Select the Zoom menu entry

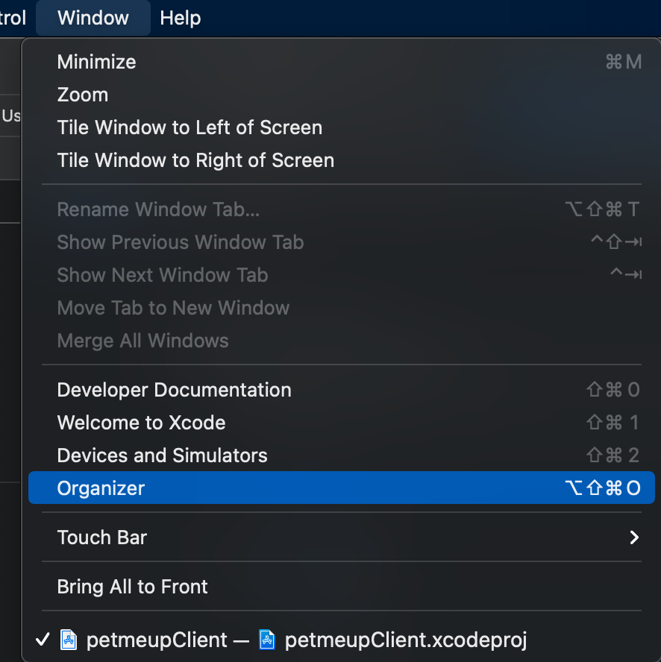[342, 95]
